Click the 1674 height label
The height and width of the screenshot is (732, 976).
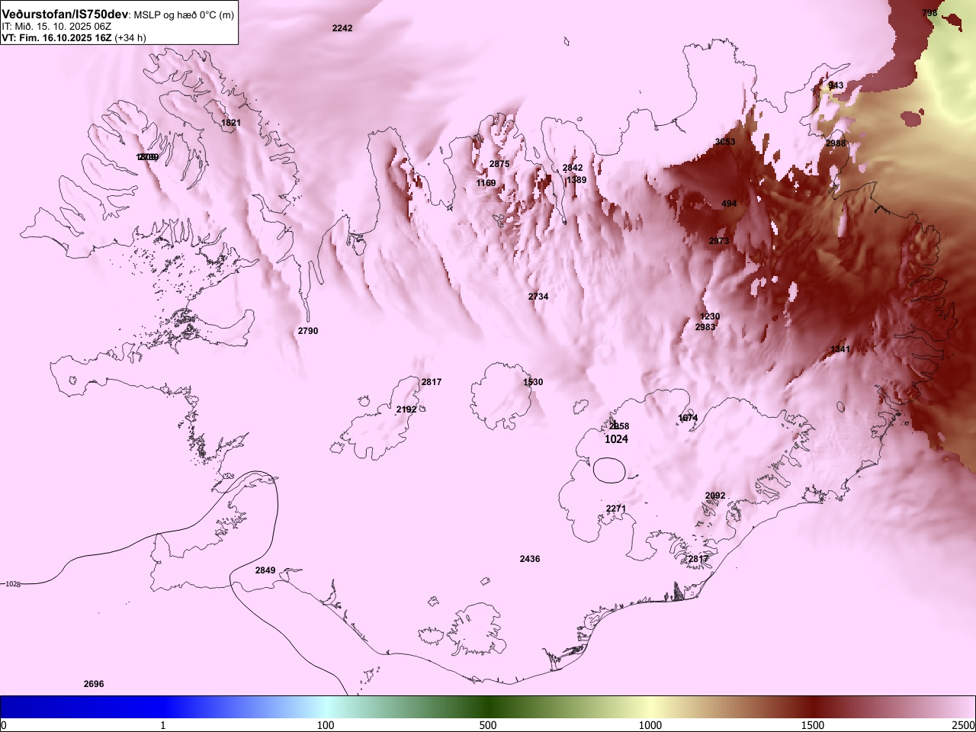[x=688, y=418]
